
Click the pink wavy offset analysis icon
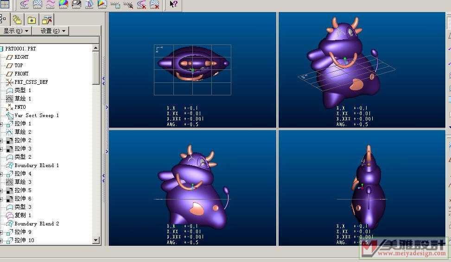[x=51, y=4]
